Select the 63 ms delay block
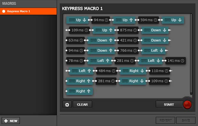 coord(75,40)
